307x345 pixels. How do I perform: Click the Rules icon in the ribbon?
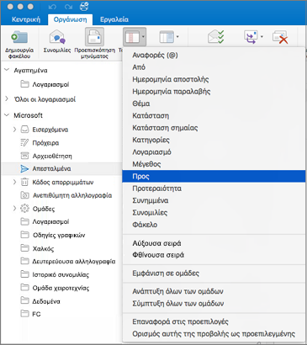point(251,37)
